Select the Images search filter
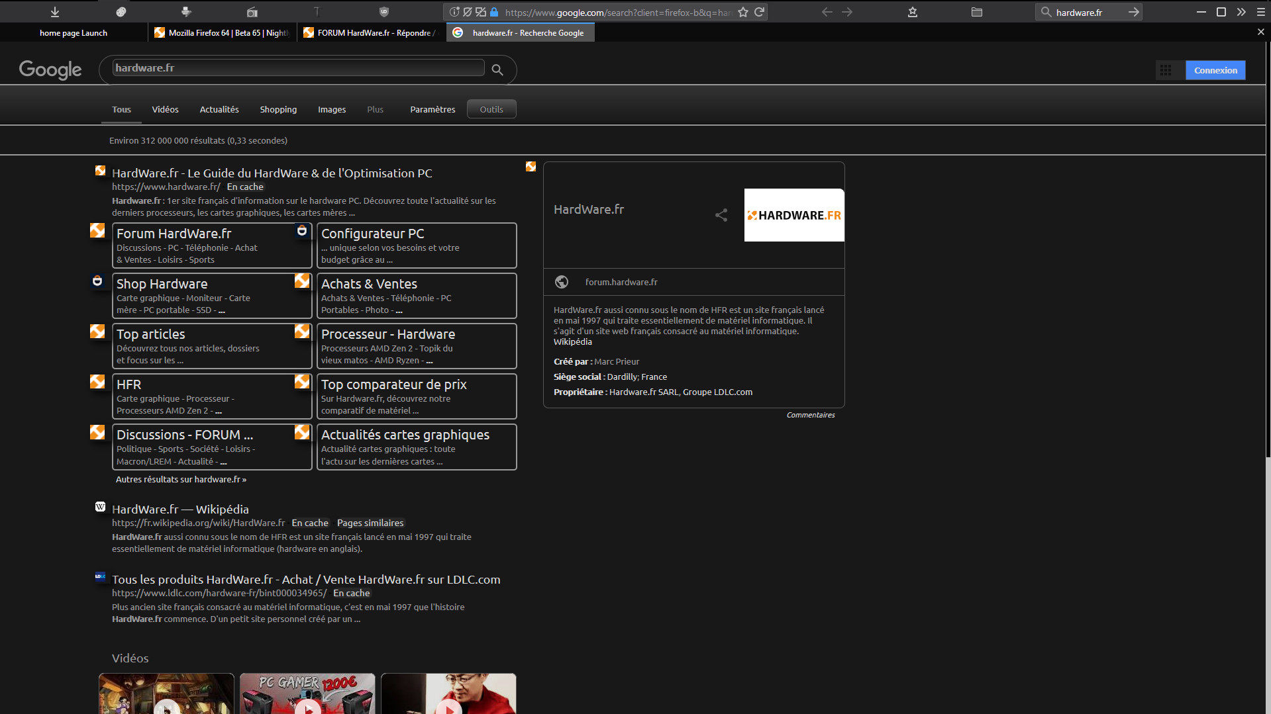The height and width of the screenshot is (714, 1271). 332,109
